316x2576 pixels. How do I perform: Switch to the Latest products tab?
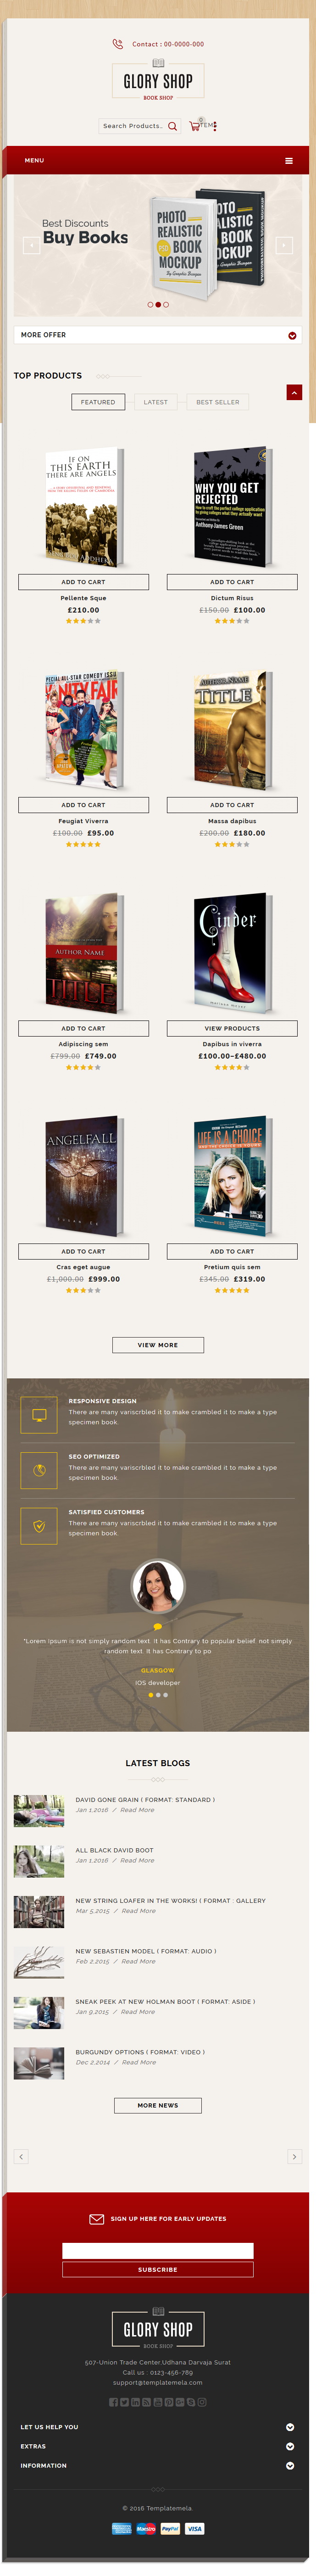click(155, 402)
